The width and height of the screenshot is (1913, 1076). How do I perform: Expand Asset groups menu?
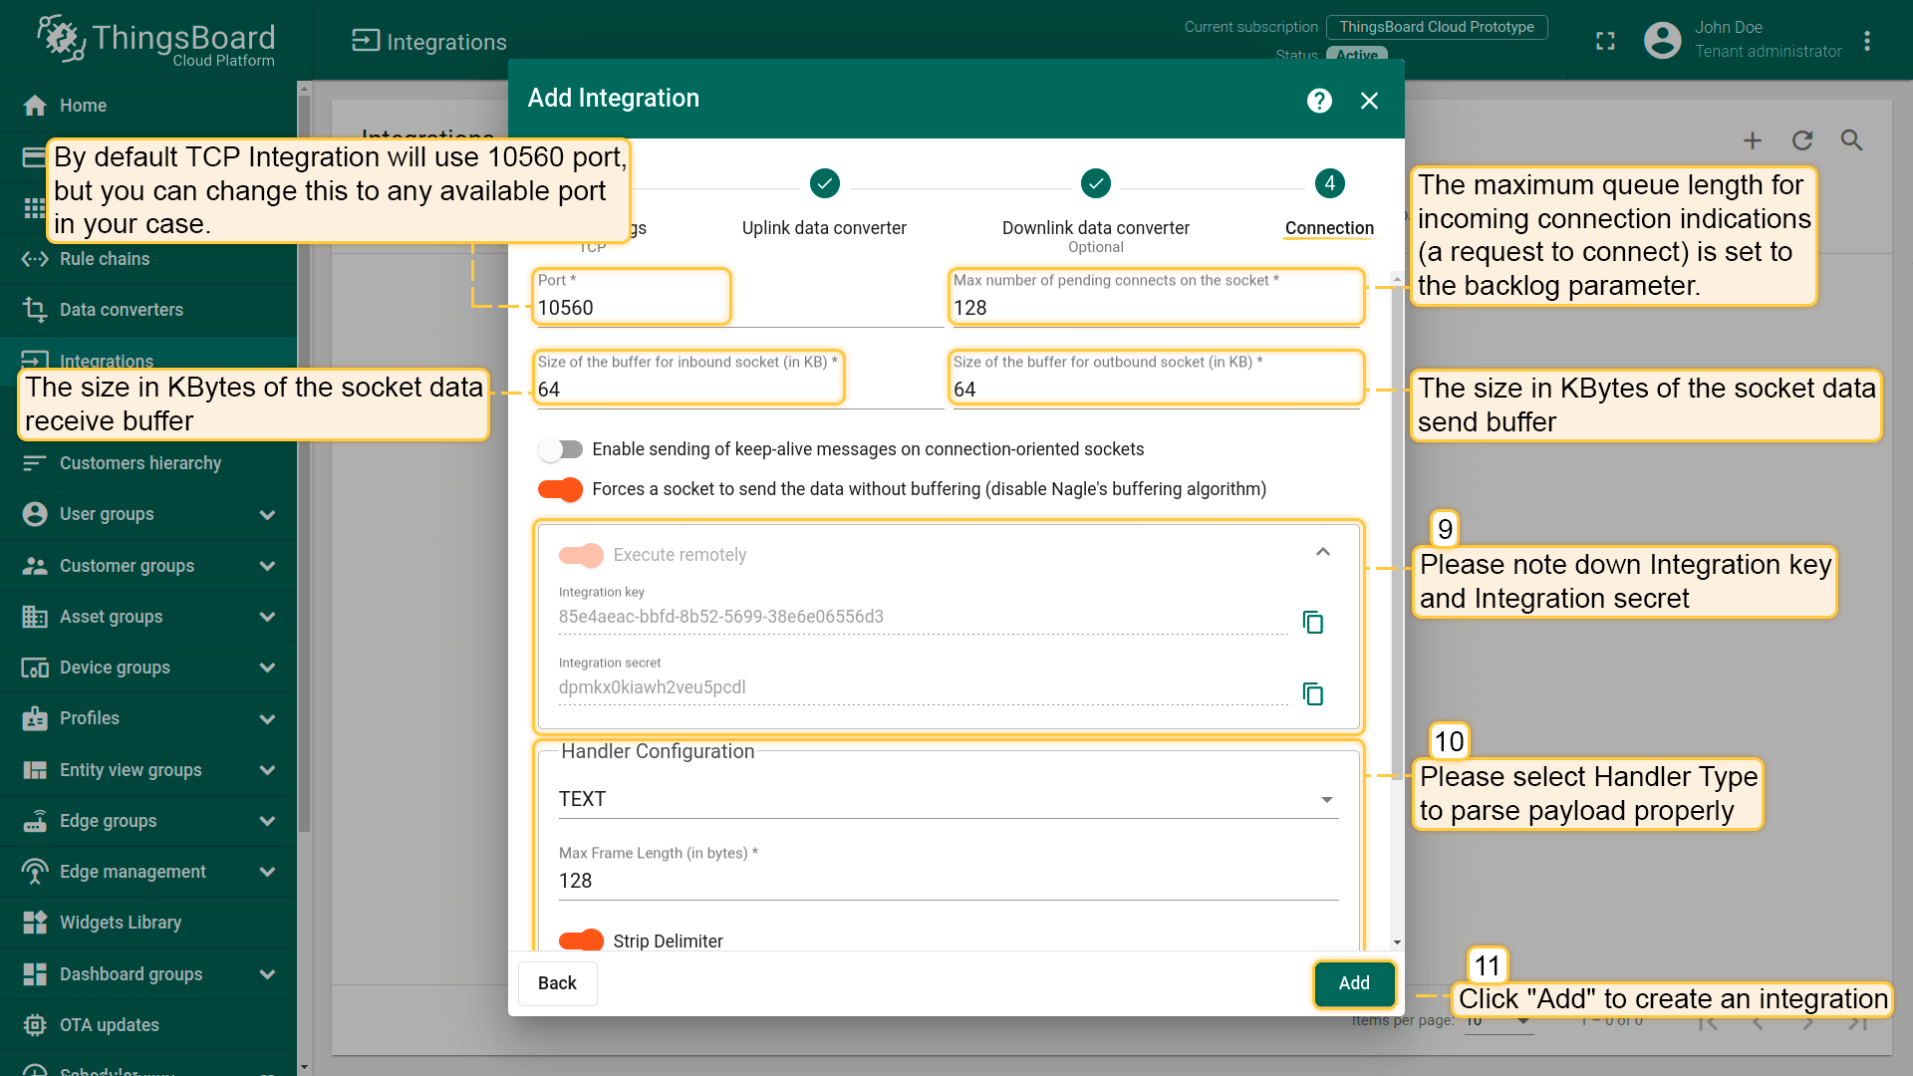pyautogui.click(x=267, y=617)
